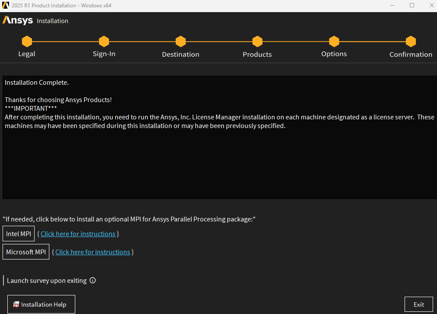This screenshot has height=314, width=437.
Task: Close the installer window
Action: tap(431, 5)
